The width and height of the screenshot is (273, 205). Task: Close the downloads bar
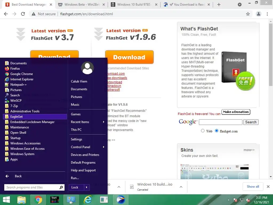[x=268, y=187]
